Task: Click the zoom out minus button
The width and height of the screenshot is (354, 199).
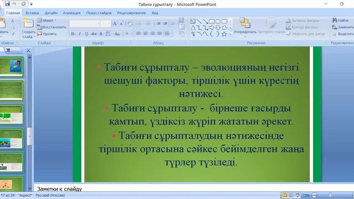Action: [314, 195]
